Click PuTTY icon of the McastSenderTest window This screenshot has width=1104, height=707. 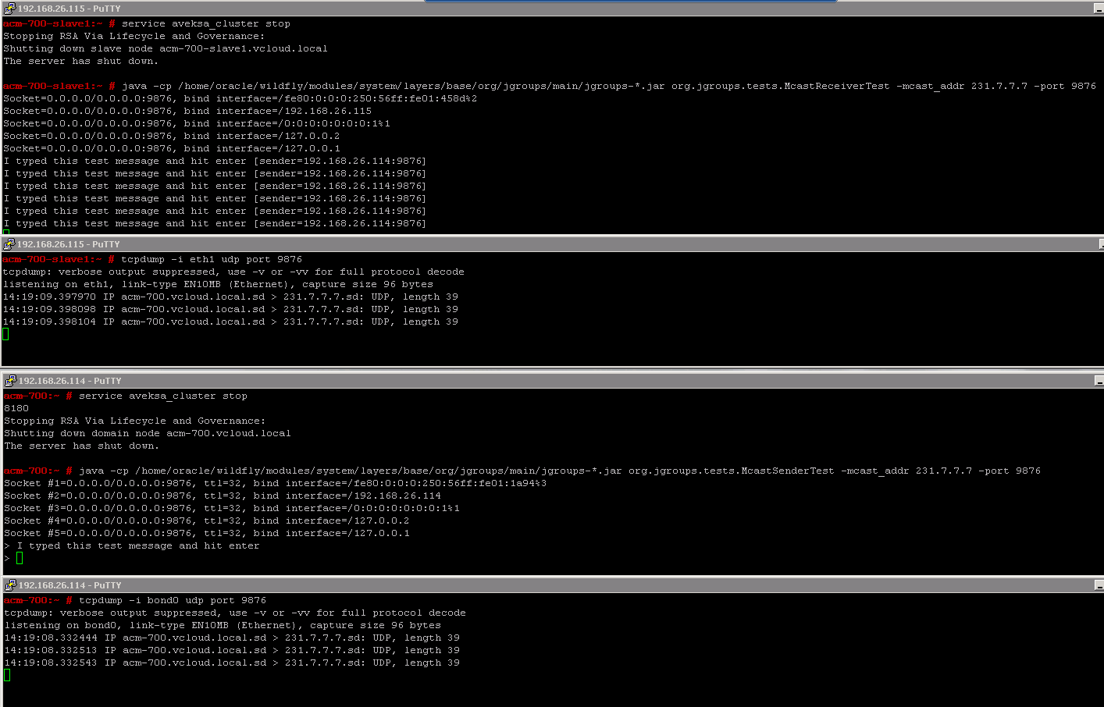click(9, 381)
